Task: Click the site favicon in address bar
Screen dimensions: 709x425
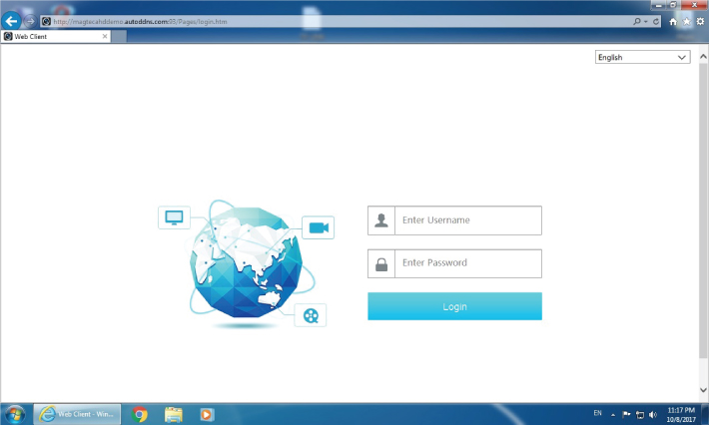Action: [46, 21]
